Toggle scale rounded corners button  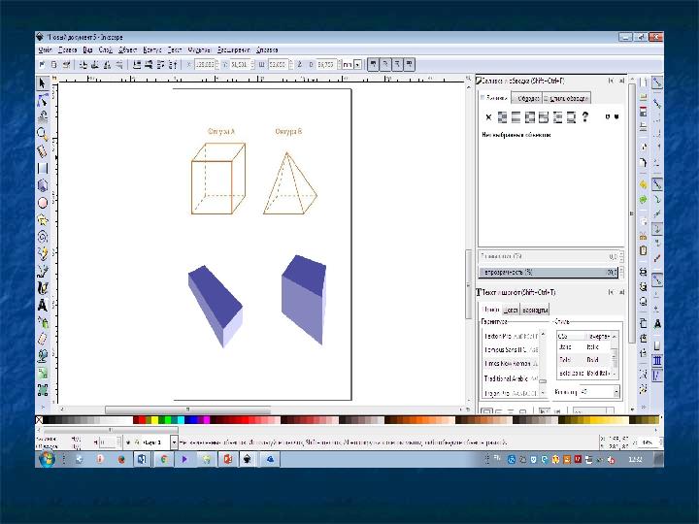[x=385, y=65]
